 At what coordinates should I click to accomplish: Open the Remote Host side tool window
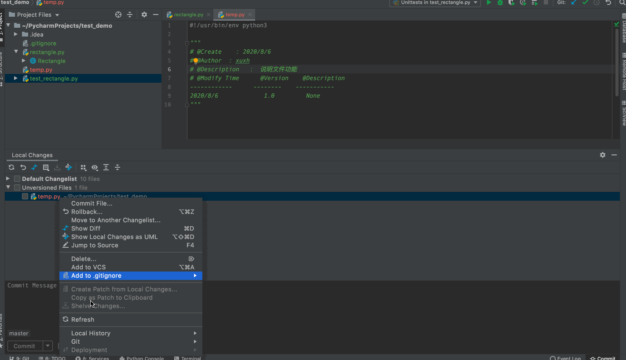(x=623, y=71)
